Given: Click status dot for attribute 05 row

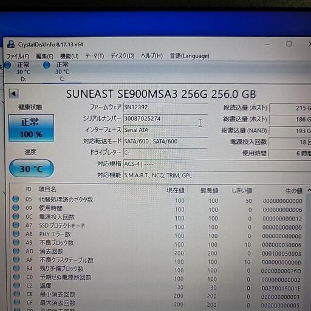Looking at the screenshot, I should 16,199.
